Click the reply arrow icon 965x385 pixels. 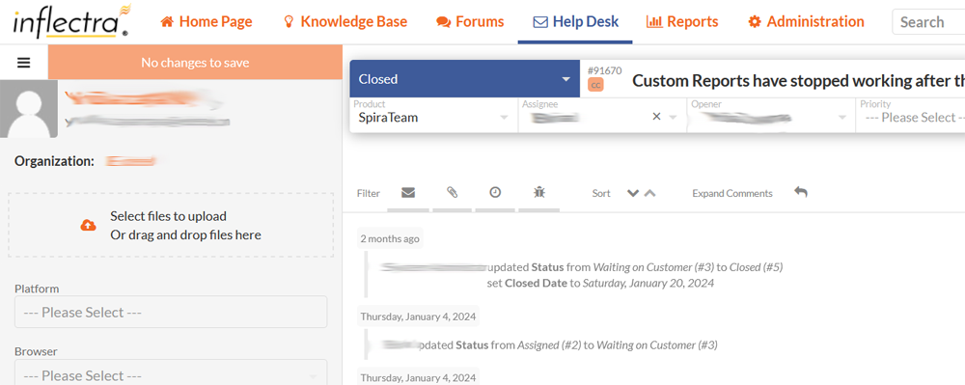[801, 192]
